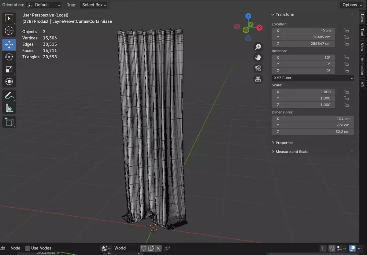Click the Dimensions X field showing 104 cm
367x255 pixels.
pyautogui.click(x=313, y=119)
